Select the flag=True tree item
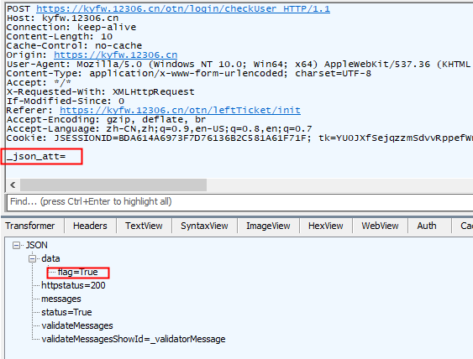Image resolution: width=473 pixels, height=359 pixels. [78, 272]
